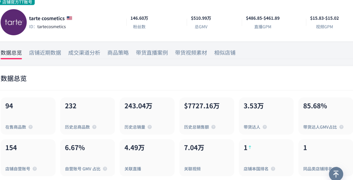Viewport: 353px width, 180px height.
Task: Click the help icon beside 在售商品数
Action: pyautogui.click(x=30, y=127)
